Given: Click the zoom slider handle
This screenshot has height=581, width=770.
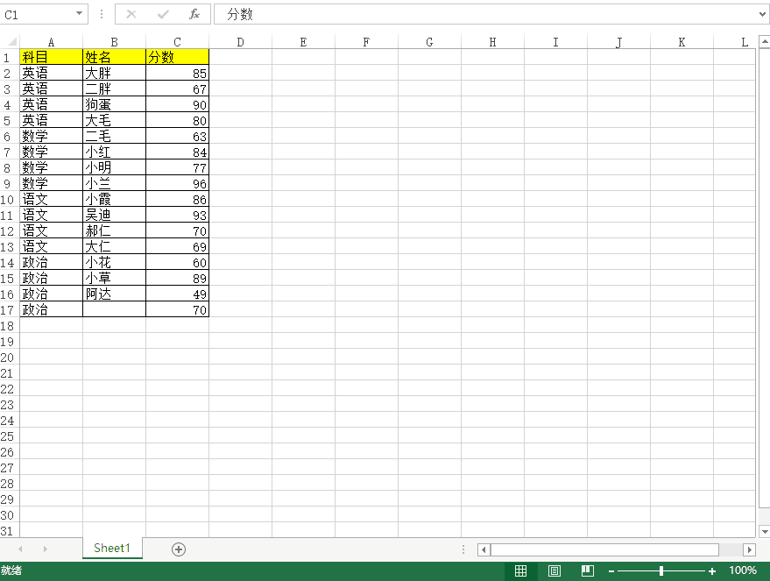Looking at the screenshot, I should (x=661, y=570).
